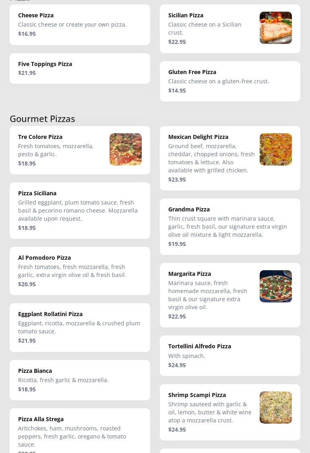Open the Sicilian Pizza photo
310x453 pixels.
pyautogui.click(x=275, y=28)
